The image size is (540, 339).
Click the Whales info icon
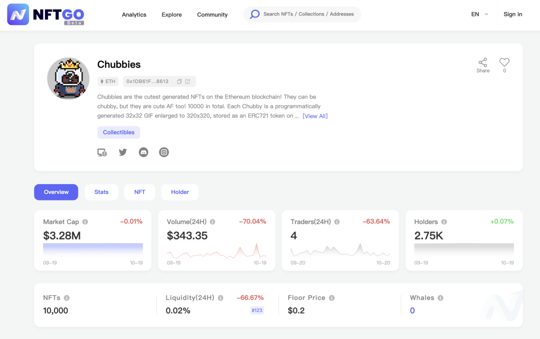click(x=440, y=298)
